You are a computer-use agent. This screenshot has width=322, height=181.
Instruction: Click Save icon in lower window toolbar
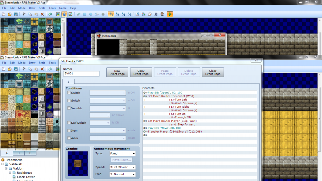[16, 69]
